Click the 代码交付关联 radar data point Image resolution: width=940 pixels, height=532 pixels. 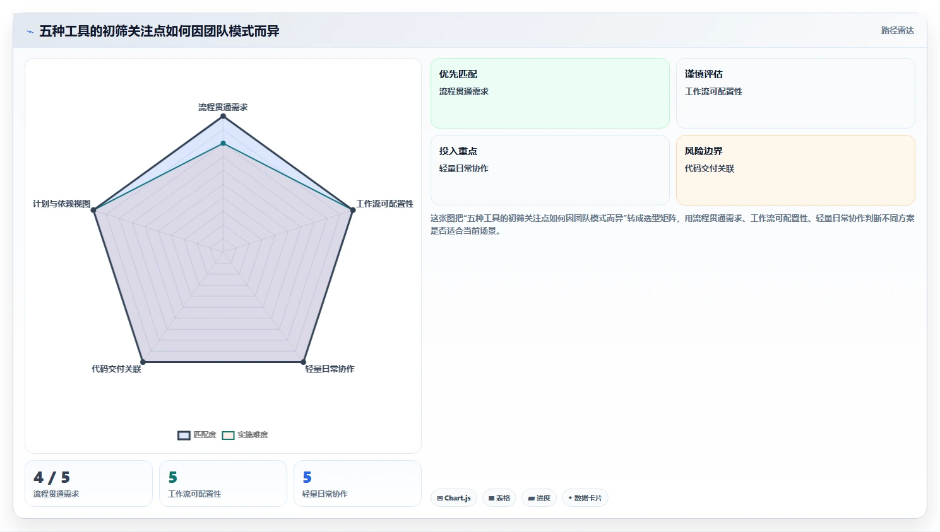coord(143,362)
